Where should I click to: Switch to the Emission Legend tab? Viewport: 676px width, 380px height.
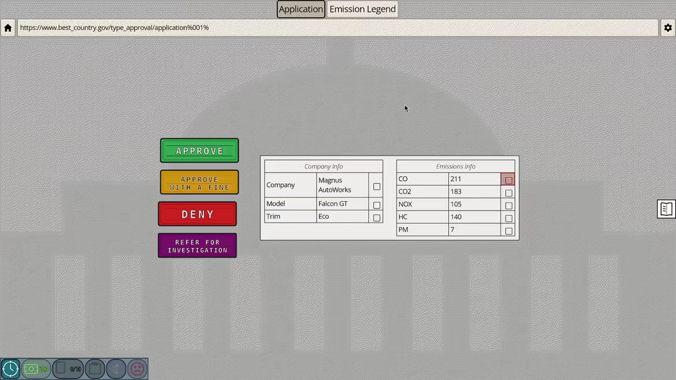point(362,9)
